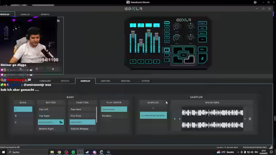Select sampler bank A on the device

[167, 50]
